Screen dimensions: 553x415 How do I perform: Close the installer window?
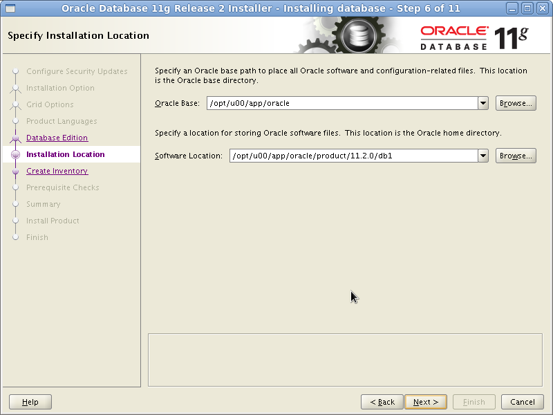[543, 8]
